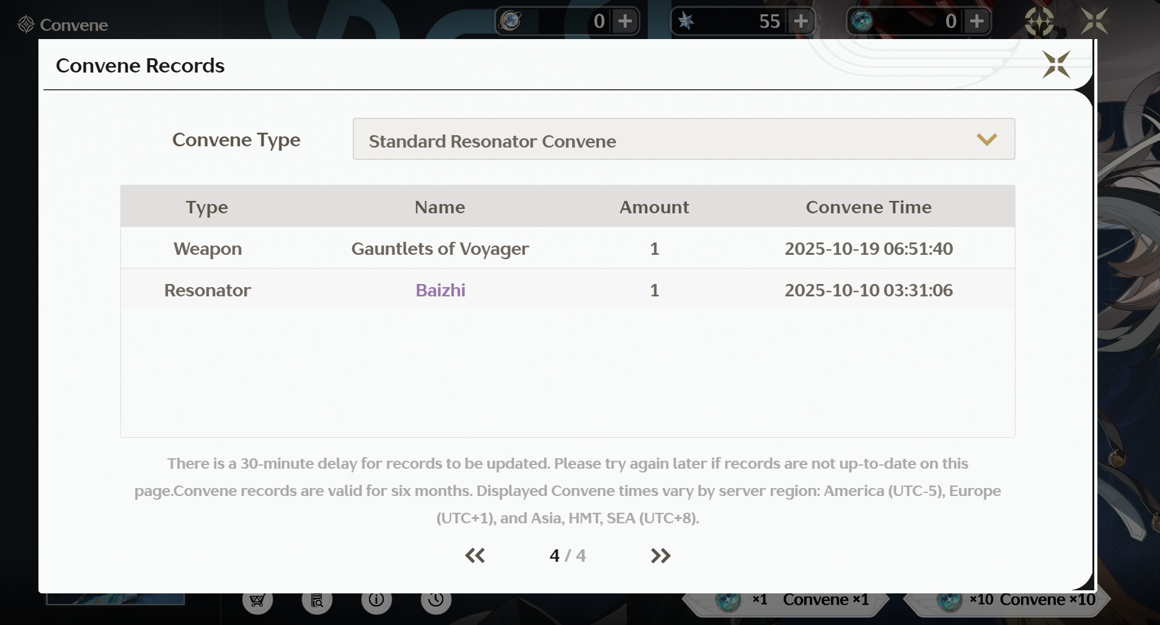Screen dimensions: 1160x625
Task: Click the 2025-10-10 03:31:06 timestamp
Action: 869,290
